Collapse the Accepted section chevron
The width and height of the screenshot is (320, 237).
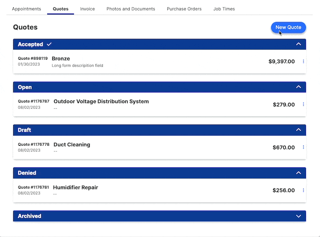tap(298, 44)
